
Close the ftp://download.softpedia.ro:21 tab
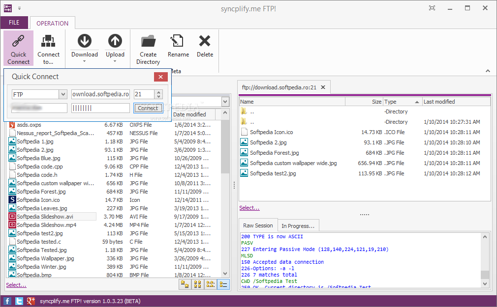tap(323, 87)
